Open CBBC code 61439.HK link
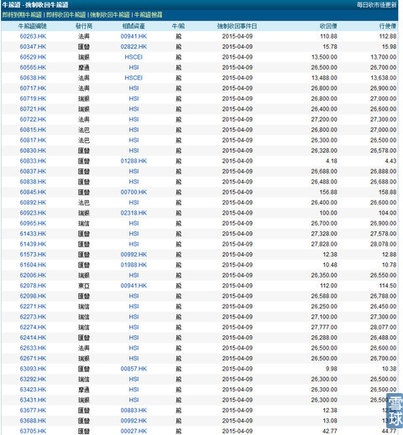This screenshot has width=403, height=435. point(33,244)
